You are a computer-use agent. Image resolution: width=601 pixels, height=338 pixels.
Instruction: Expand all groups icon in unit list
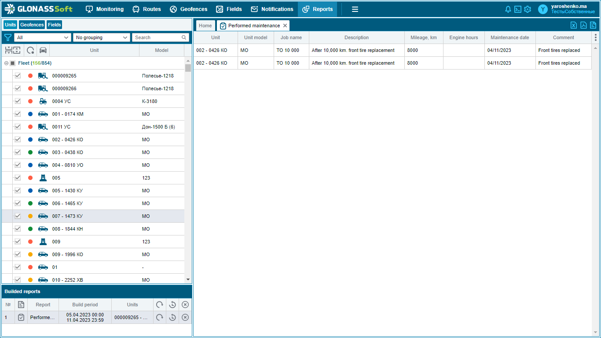pos(17,50)
